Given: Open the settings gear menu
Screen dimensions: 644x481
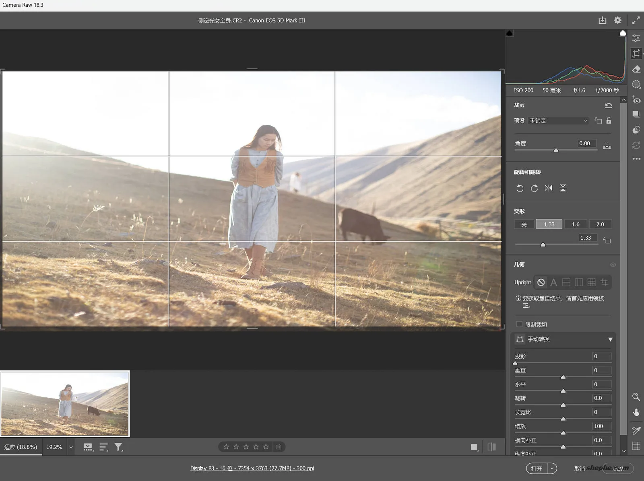Looking at the screenshot, I should [x=617, y=20].
